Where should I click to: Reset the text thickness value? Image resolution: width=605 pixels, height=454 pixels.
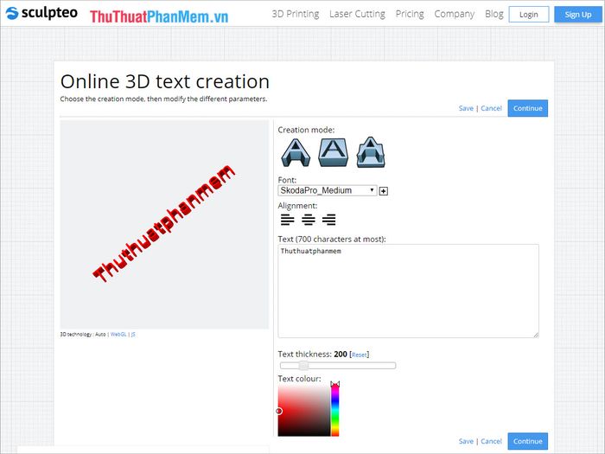[x=360, y=355]
